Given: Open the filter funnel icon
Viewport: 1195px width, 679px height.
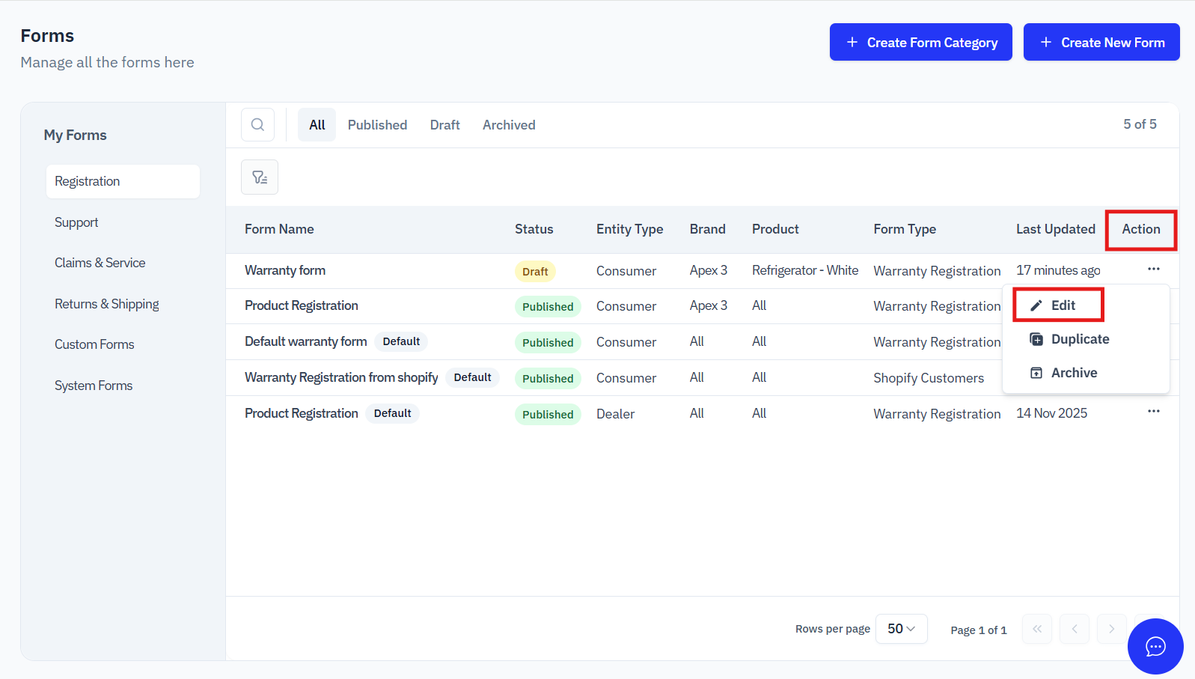Looking at the screenshot, I should tap(260, 177).
